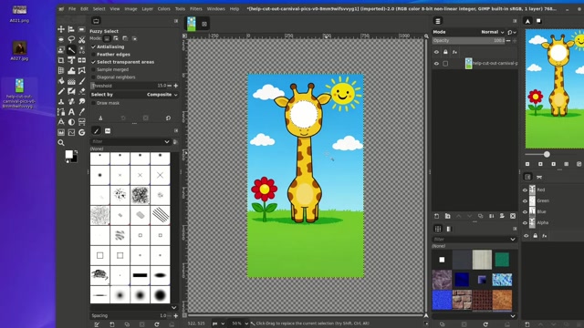Screen dimensions: 584x328
Task: Open the brushes filter dropdown
Action: [x=167, y=142]
